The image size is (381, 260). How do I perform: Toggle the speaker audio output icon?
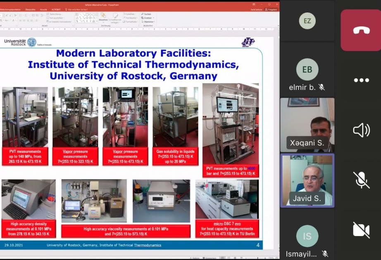361,130
